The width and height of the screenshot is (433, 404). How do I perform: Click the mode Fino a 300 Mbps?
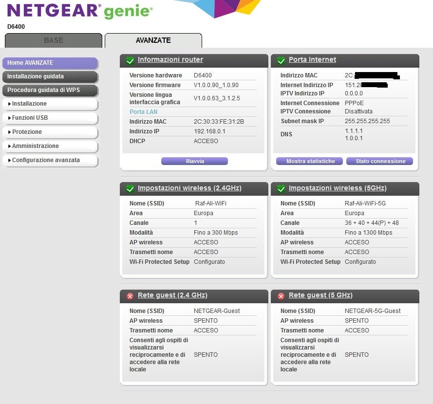tap(216, 233)
